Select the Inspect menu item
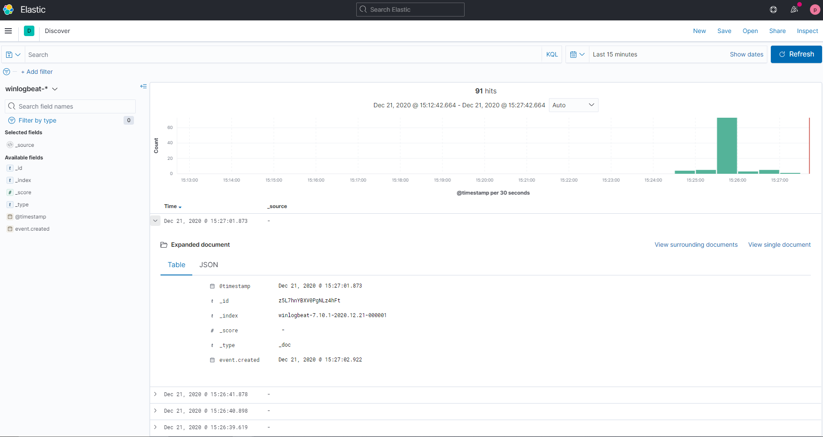Viewport: 823px width, 437px height. [x=807, y=31]
